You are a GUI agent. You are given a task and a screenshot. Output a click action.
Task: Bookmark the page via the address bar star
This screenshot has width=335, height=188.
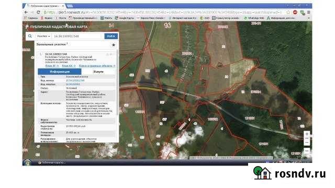point(288,13)
